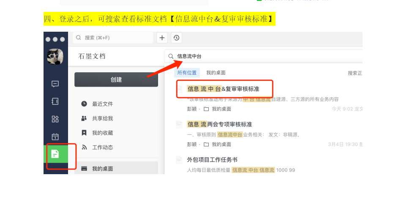The image size is (407, 197).
Task: Click the clock icon beside 最近文件
Action: pos(84,104)
